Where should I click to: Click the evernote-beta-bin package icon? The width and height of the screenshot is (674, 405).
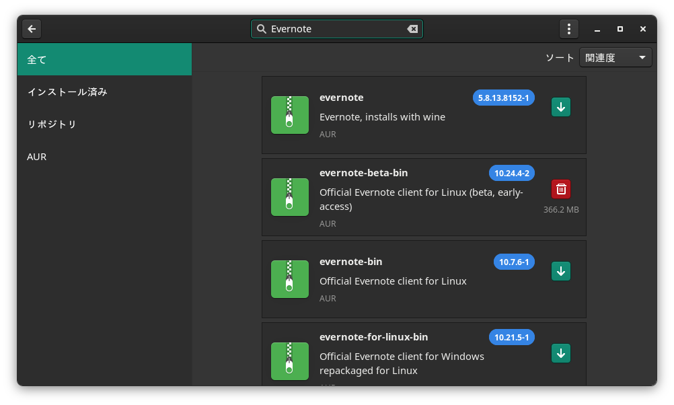click(290, 197)
